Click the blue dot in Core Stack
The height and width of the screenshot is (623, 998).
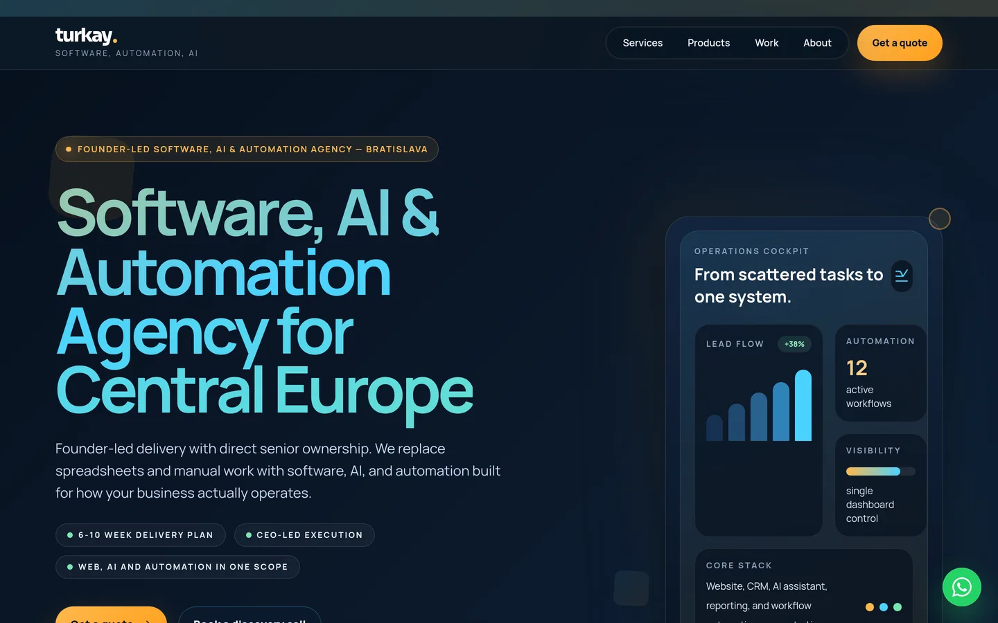coord(884,607)
